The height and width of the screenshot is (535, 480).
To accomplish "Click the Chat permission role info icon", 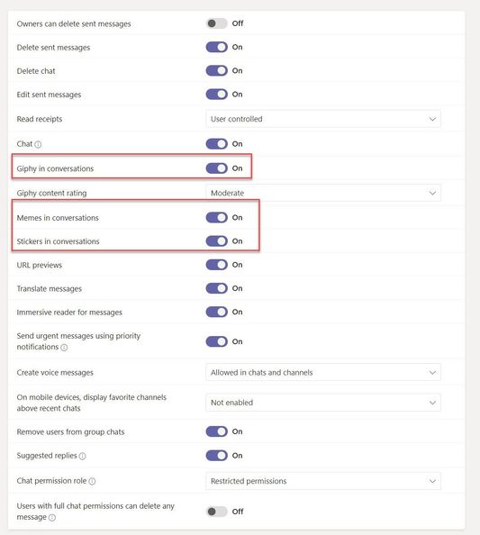I will [x=92, y=481].
